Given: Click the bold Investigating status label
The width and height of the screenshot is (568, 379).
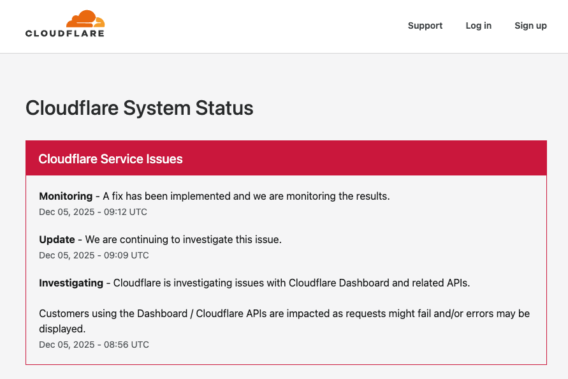Looking at the screenshot, I should pos(71,283).
